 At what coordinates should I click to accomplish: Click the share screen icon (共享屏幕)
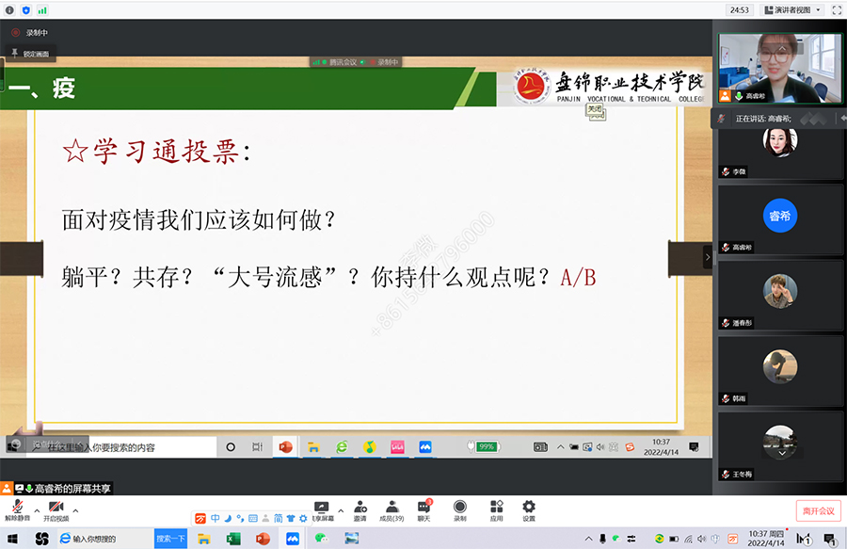click(x=322, y=507)
